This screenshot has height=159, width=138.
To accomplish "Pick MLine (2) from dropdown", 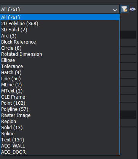I will [60, 85].
